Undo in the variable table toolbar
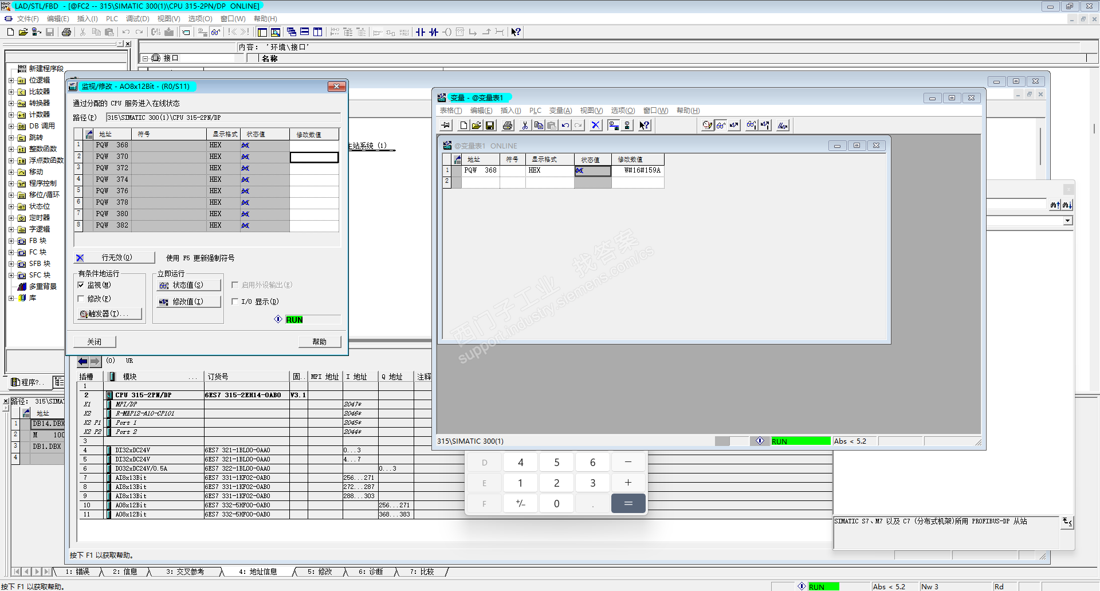 click(x=565, y=126)
